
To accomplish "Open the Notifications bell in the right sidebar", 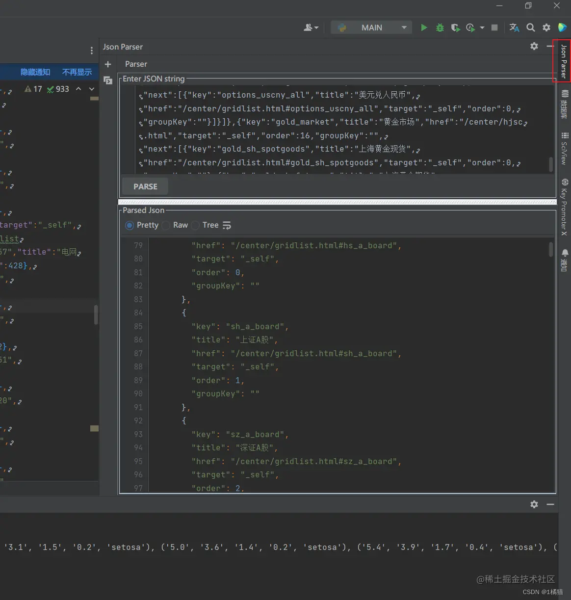I will click(x=565, y=260).
